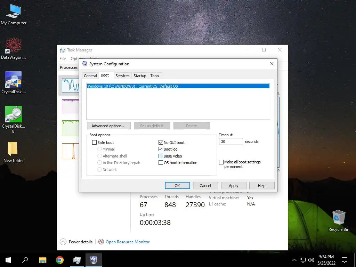This screenshot has width=356, height=267.
Task: Launch CrystalDiskInfo desktop shortcut
Action: [x=14, y=83]
